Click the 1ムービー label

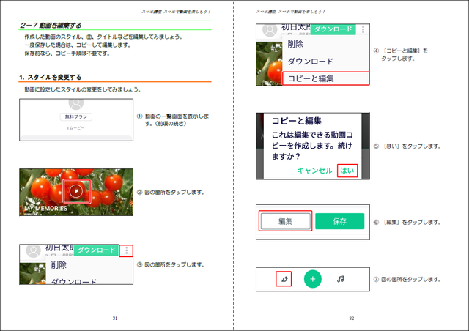pyautogui.click(x=76, y=128)
